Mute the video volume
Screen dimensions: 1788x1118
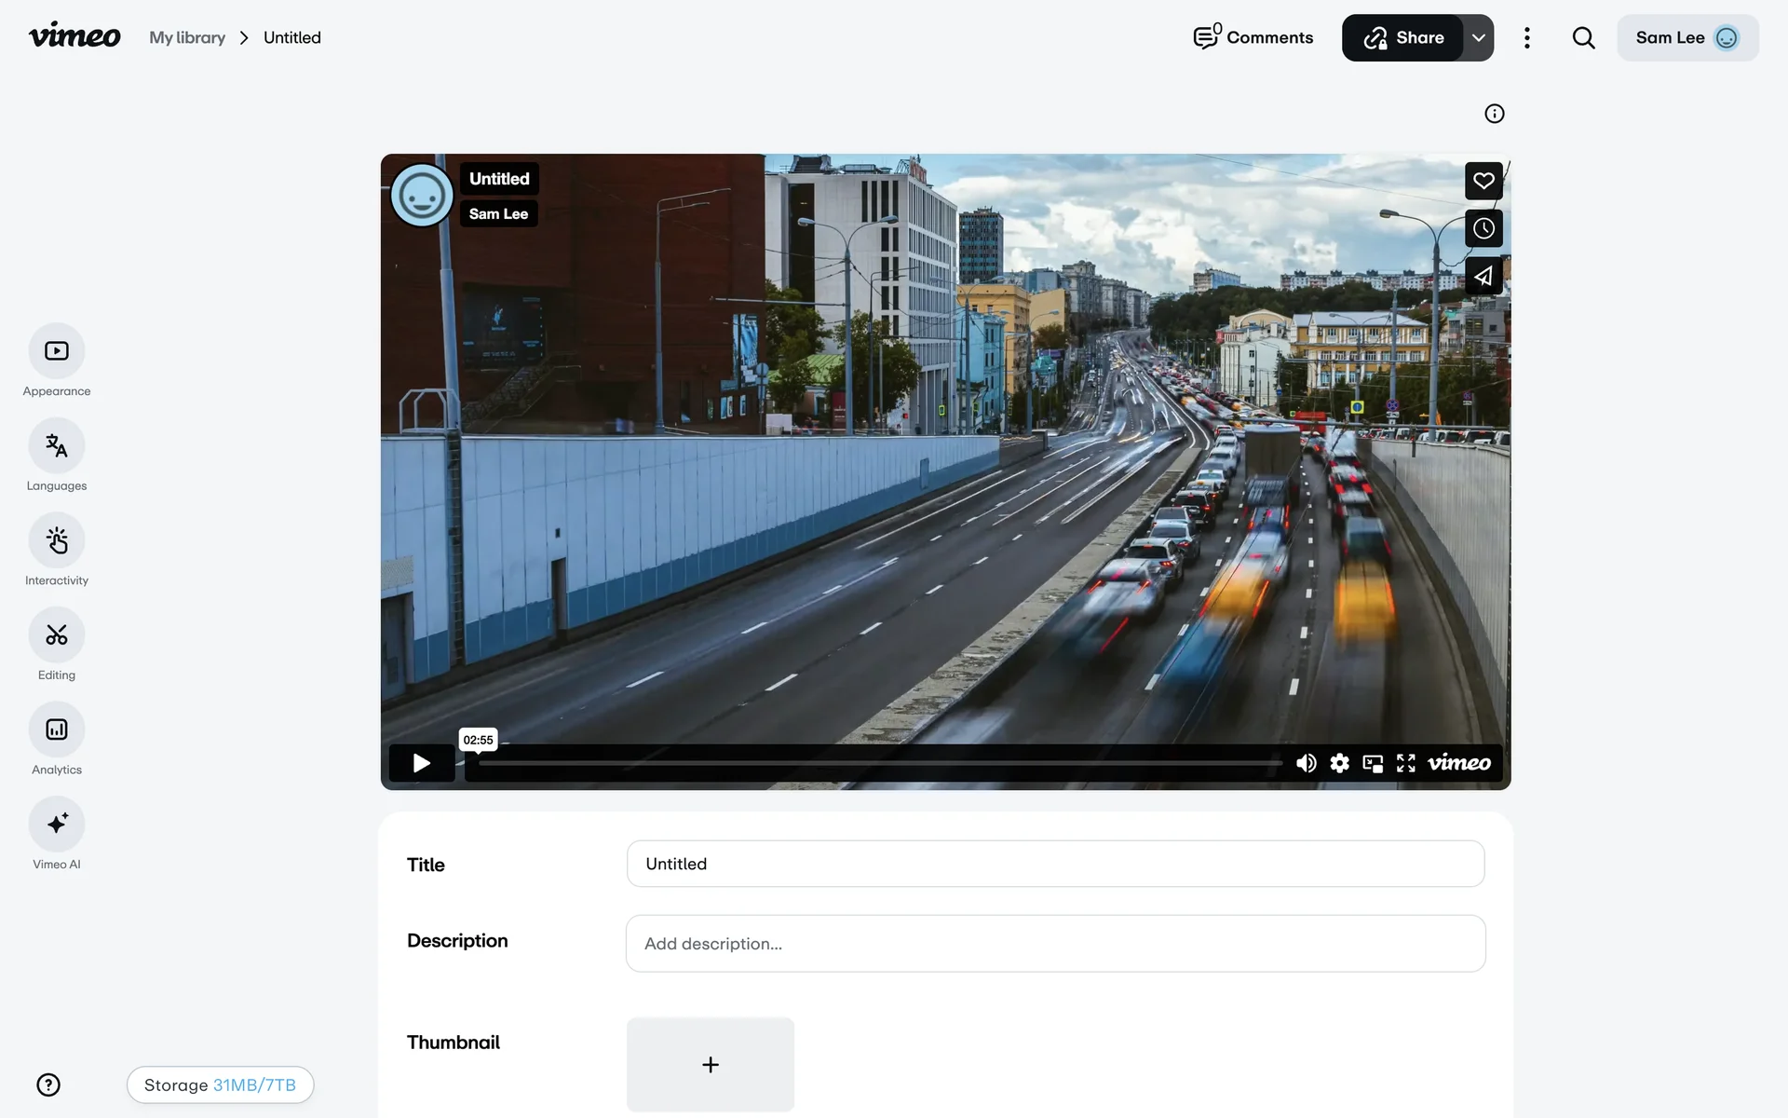coord(1306,763)
